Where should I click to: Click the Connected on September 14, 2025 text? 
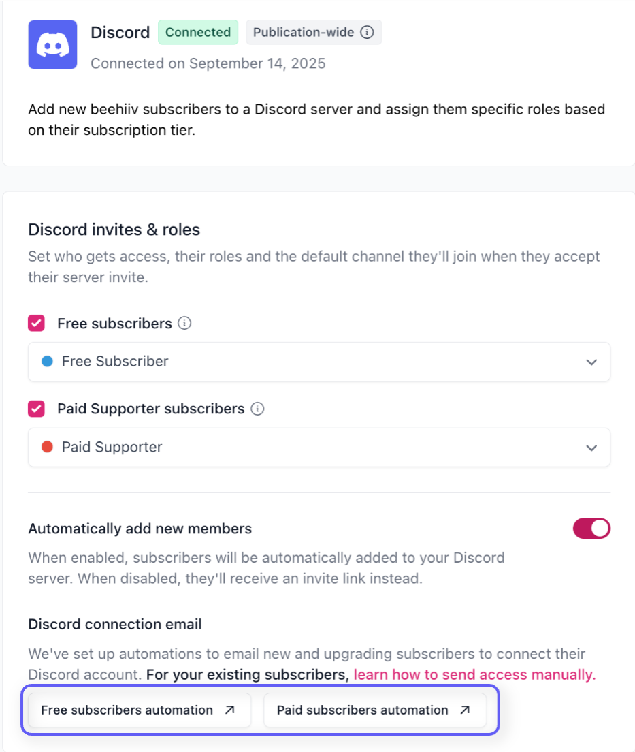(208, 63)
